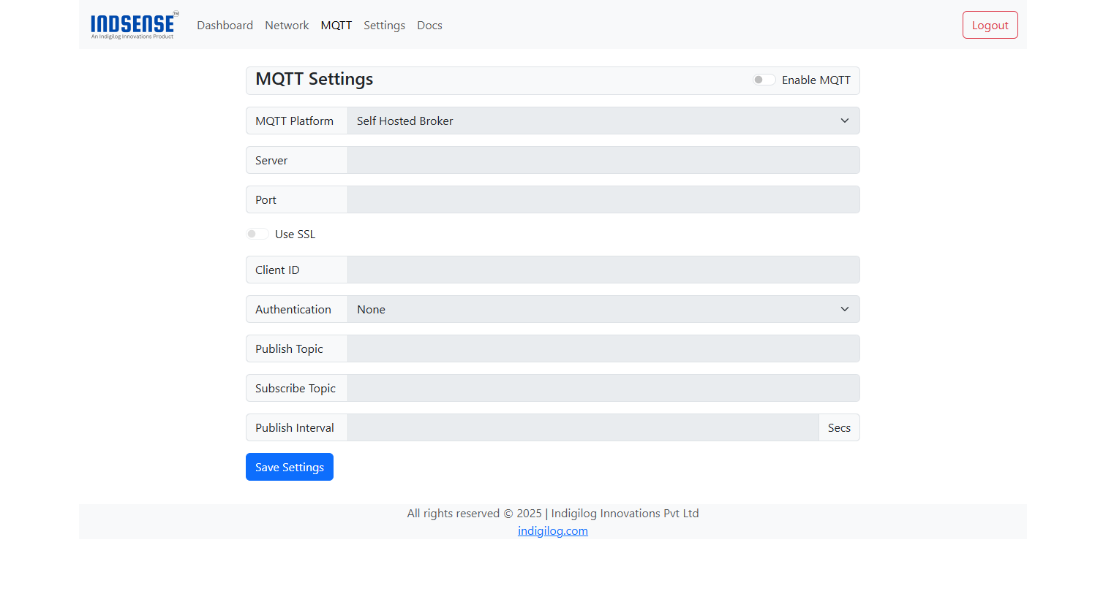Viewport: 1114px width, 602px height.
Task: Click the Publish Interval field next to Secs
Action: tap(583, 427)
